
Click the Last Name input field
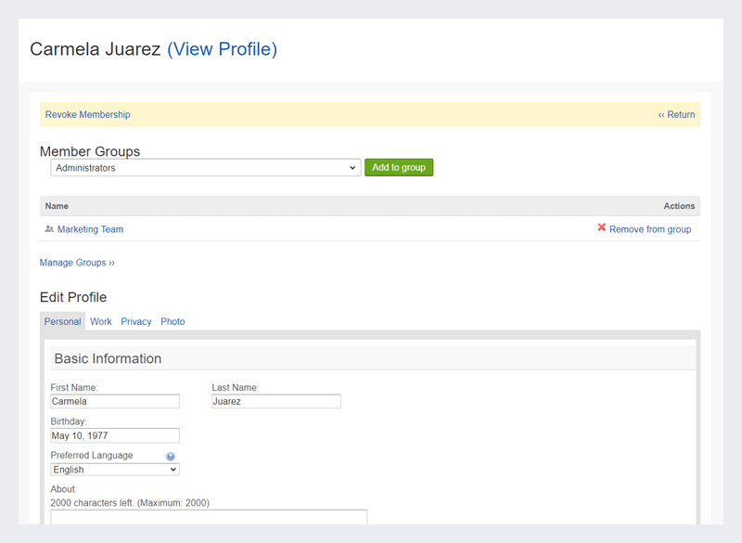276,402
